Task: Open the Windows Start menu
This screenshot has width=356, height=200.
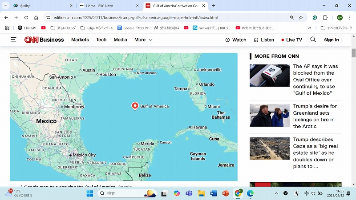Action: click(90, 193)
